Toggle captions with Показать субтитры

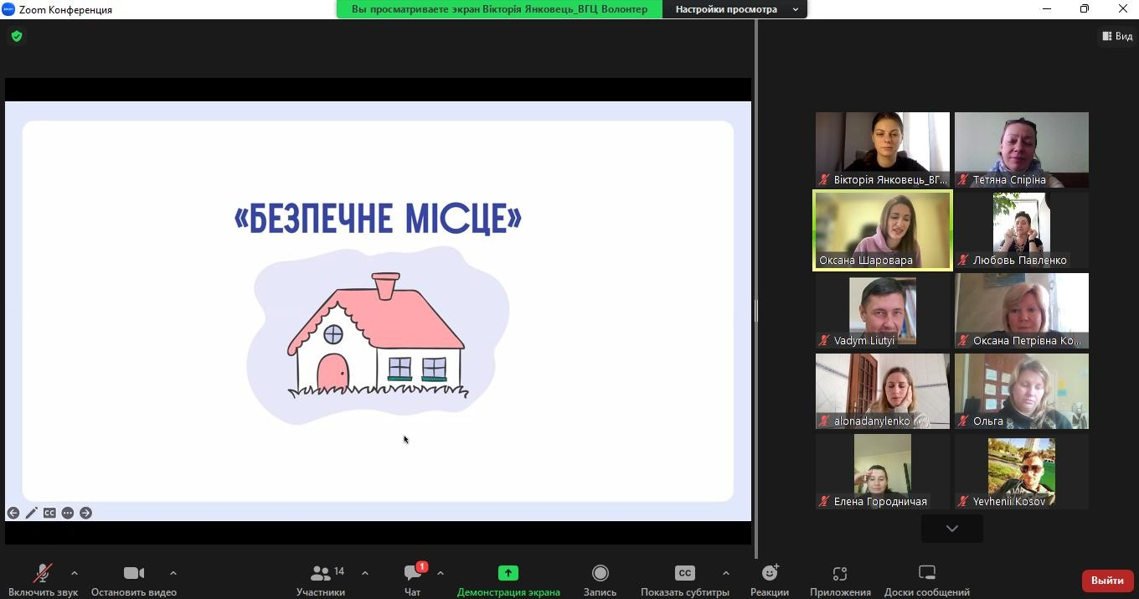click(x=684, y=580)
